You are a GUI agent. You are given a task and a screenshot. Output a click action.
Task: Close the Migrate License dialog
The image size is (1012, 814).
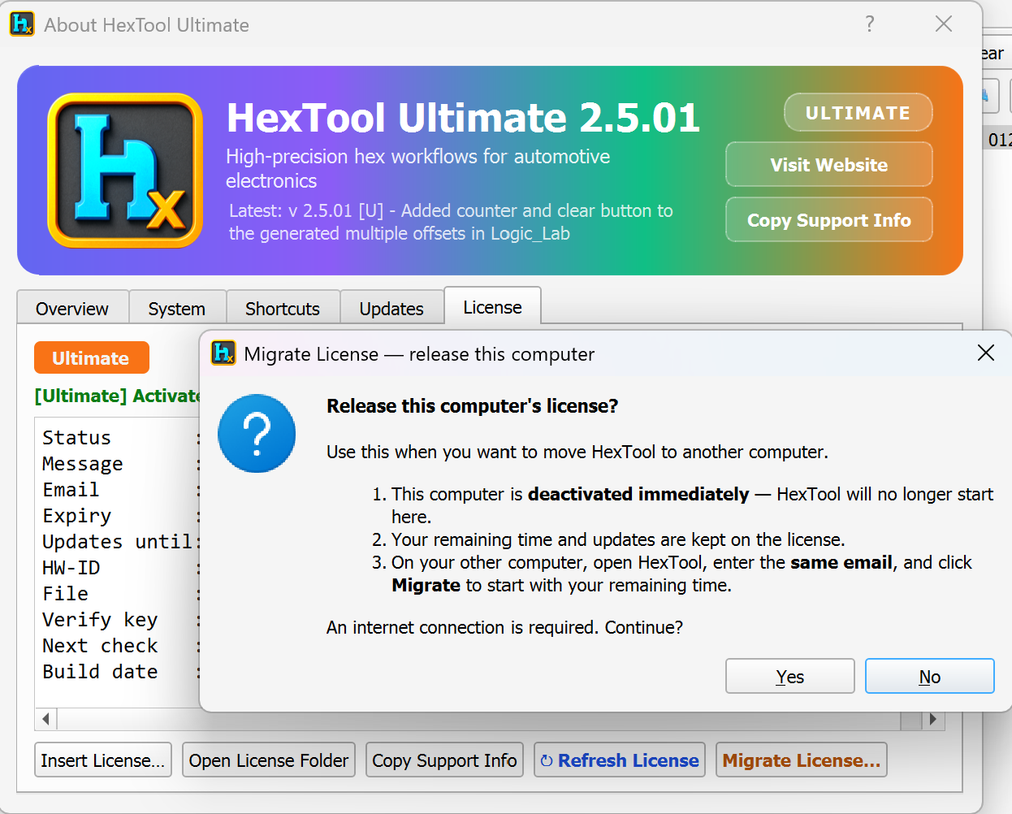point(986,353)
